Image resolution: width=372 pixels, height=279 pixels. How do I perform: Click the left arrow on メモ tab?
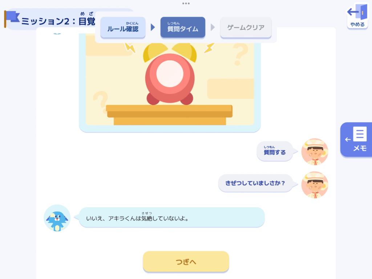[348, 139]
